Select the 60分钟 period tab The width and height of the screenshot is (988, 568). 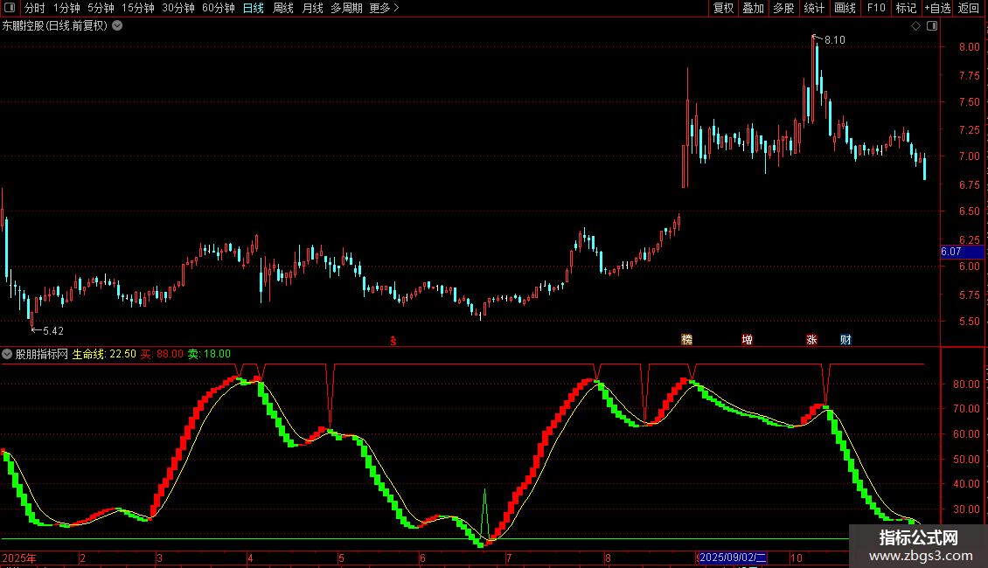tap(219, 8)
